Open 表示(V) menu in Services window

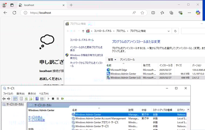click(32, 94)
